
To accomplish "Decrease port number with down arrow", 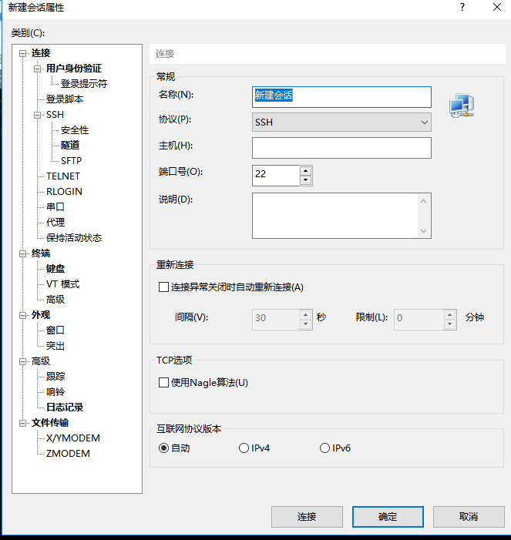I will 306,180.
